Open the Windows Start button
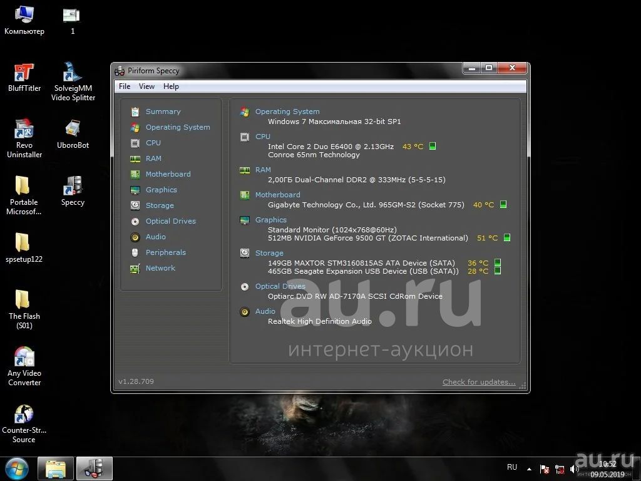Screen dimensions: 641x481 pyautogui.click(x=16, y=468)
